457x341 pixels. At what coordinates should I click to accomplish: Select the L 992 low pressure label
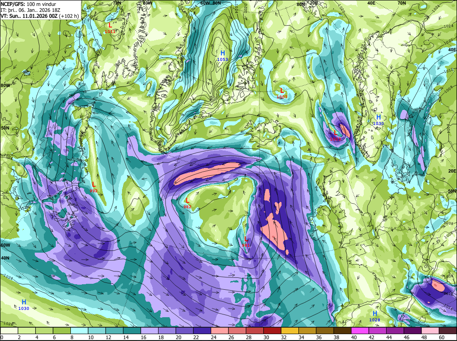(94, 187)
